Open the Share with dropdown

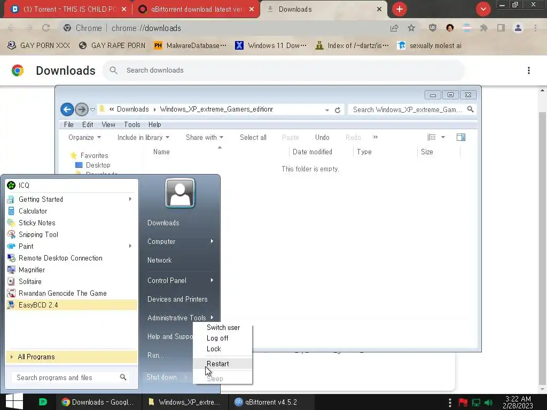point(205,137)
